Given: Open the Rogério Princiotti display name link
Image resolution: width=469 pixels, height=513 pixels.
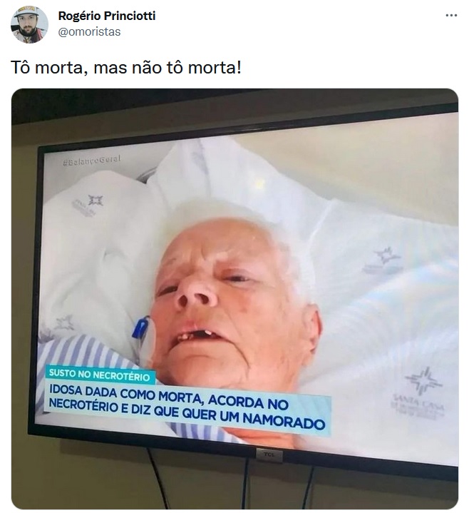Looking at the screenshot, I should tap(107, 16).
